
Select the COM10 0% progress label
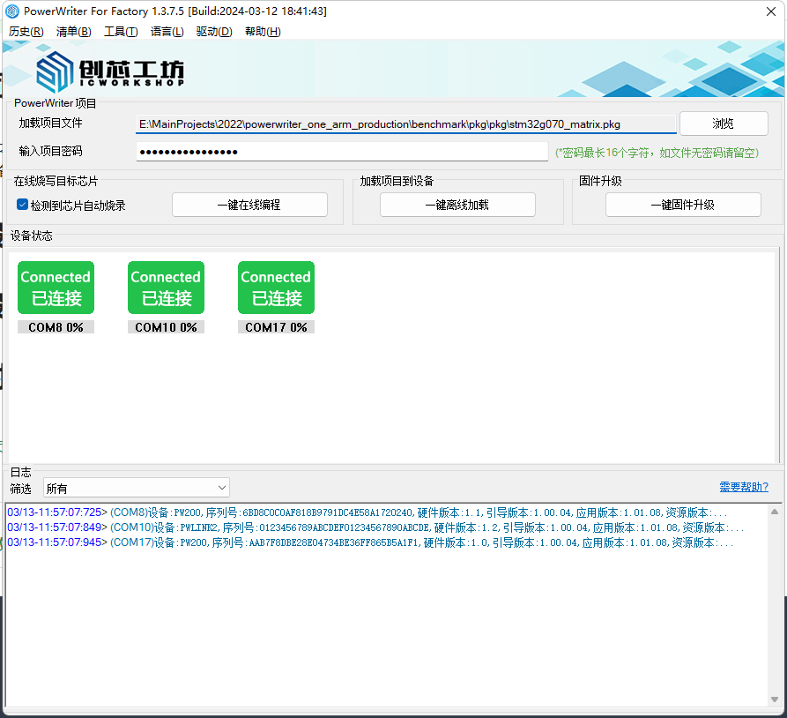point(165,326)
